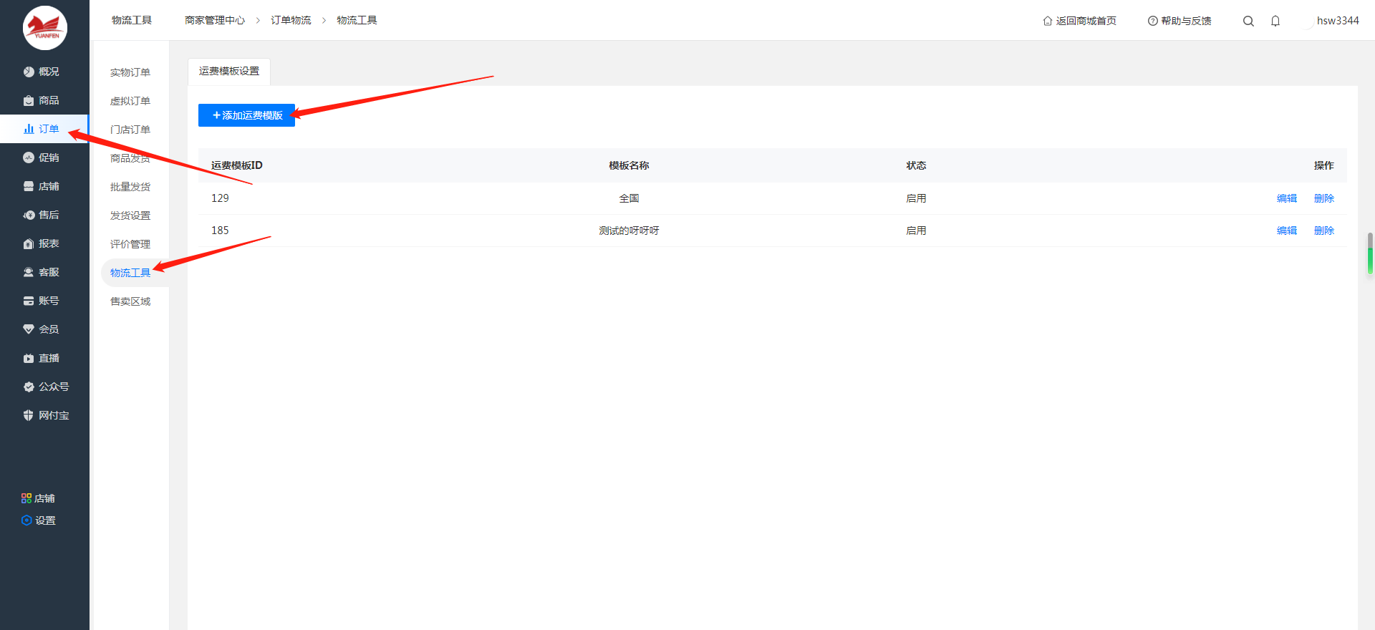Viewport: 1375px width, 630px height.
Task: Click the 全国 template name cell
Action: point(629,198)
